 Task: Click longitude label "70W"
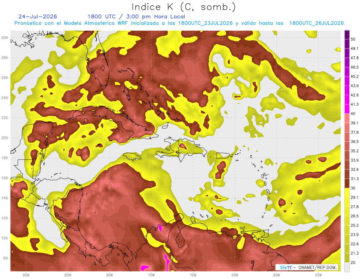pos(193,275)
